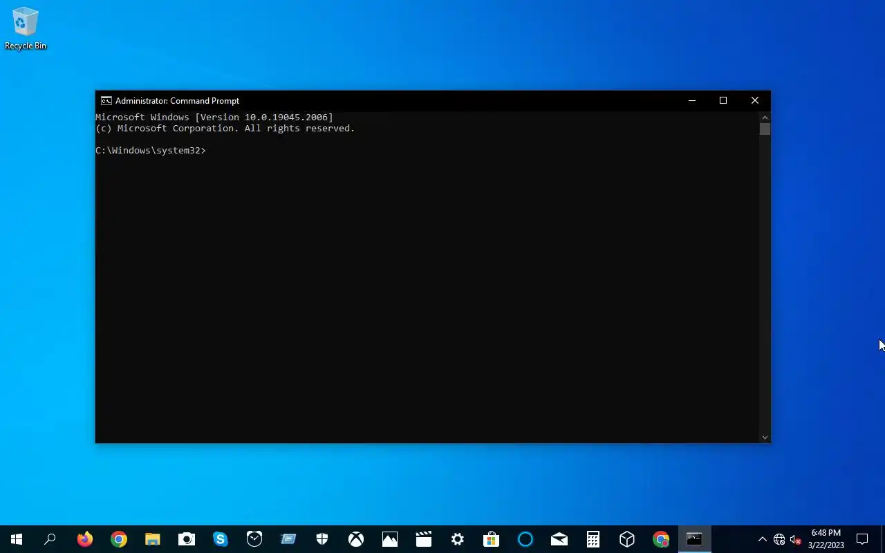The image size is (885, 553).
Task: Open the Recycle Bin desktop icon
Action: [x=26, y=29]
